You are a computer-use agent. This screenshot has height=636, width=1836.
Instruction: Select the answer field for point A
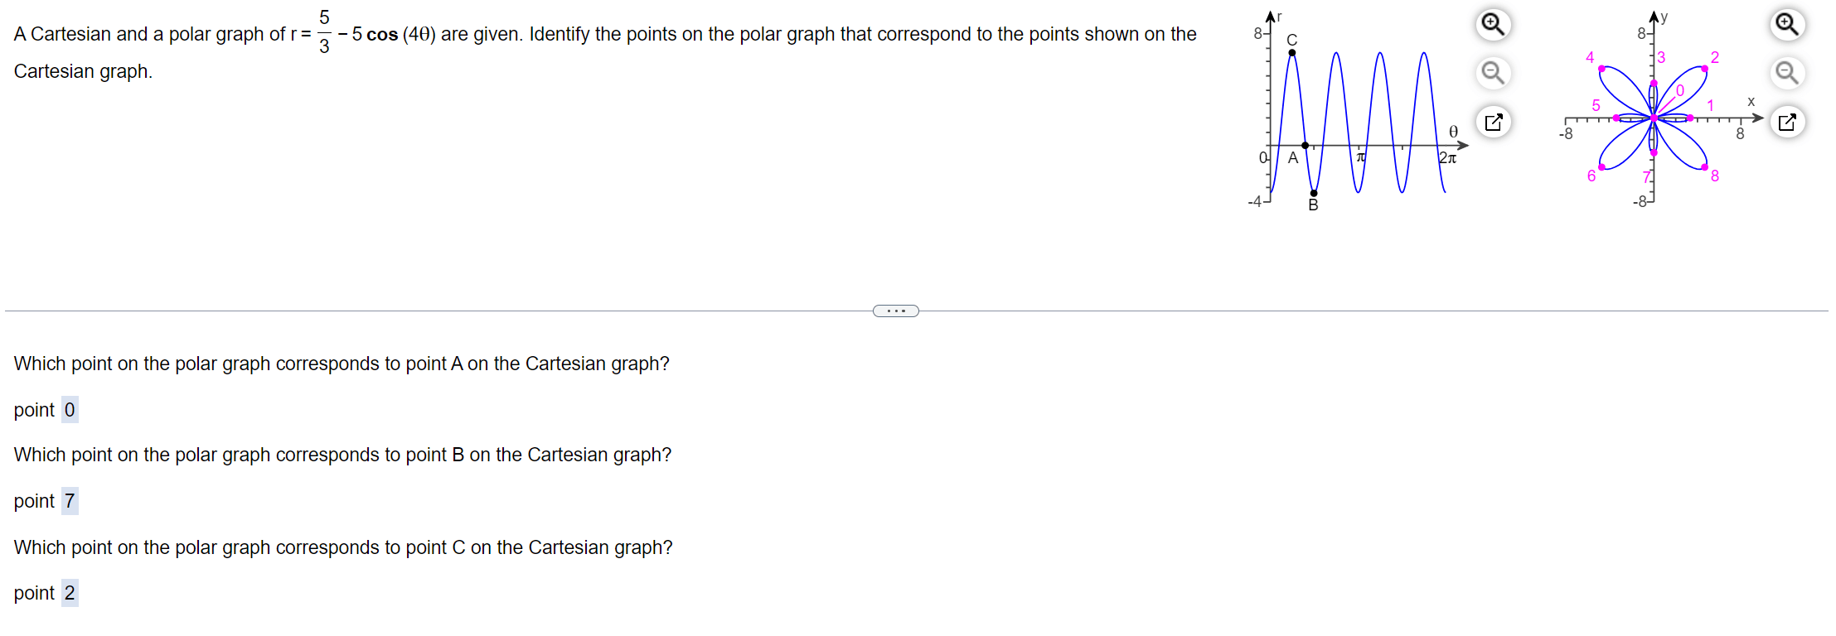tap(70, 410)
